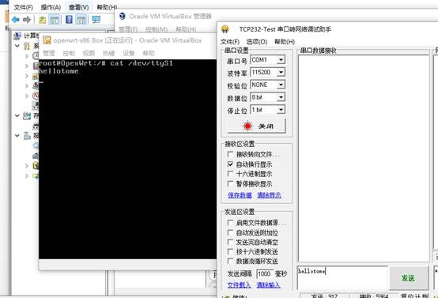Open 查看(V) menu in management console

[79, 7]
